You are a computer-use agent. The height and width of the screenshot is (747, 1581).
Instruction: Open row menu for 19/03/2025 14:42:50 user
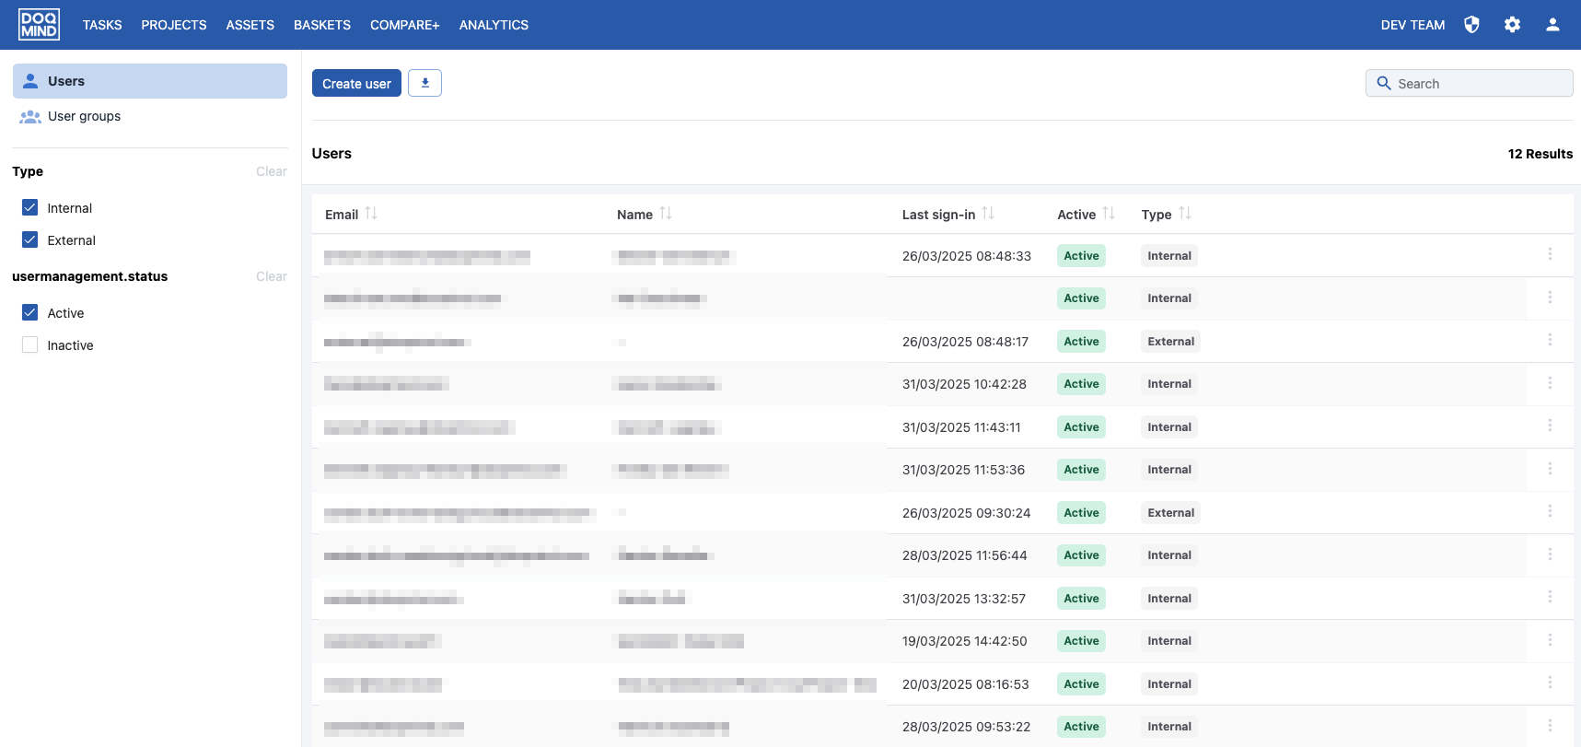(1550, 640)
